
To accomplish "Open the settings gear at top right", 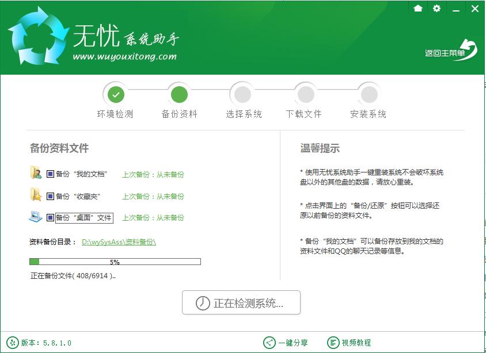I will coord(438,9).
